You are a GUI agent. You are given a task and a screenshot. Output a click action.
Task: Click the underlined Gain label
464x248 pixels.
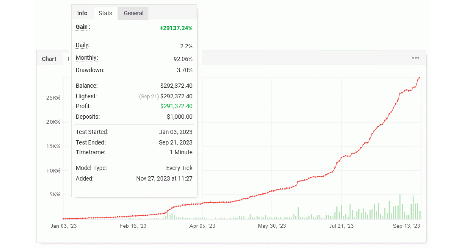pos(83,27)
